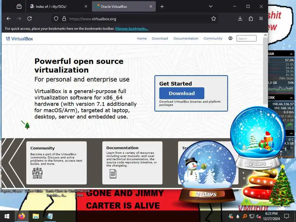The height and width of the screenshot is (222, 296).
Task: Click the 192.168.16.2 address in gadget
Action: 284,108
